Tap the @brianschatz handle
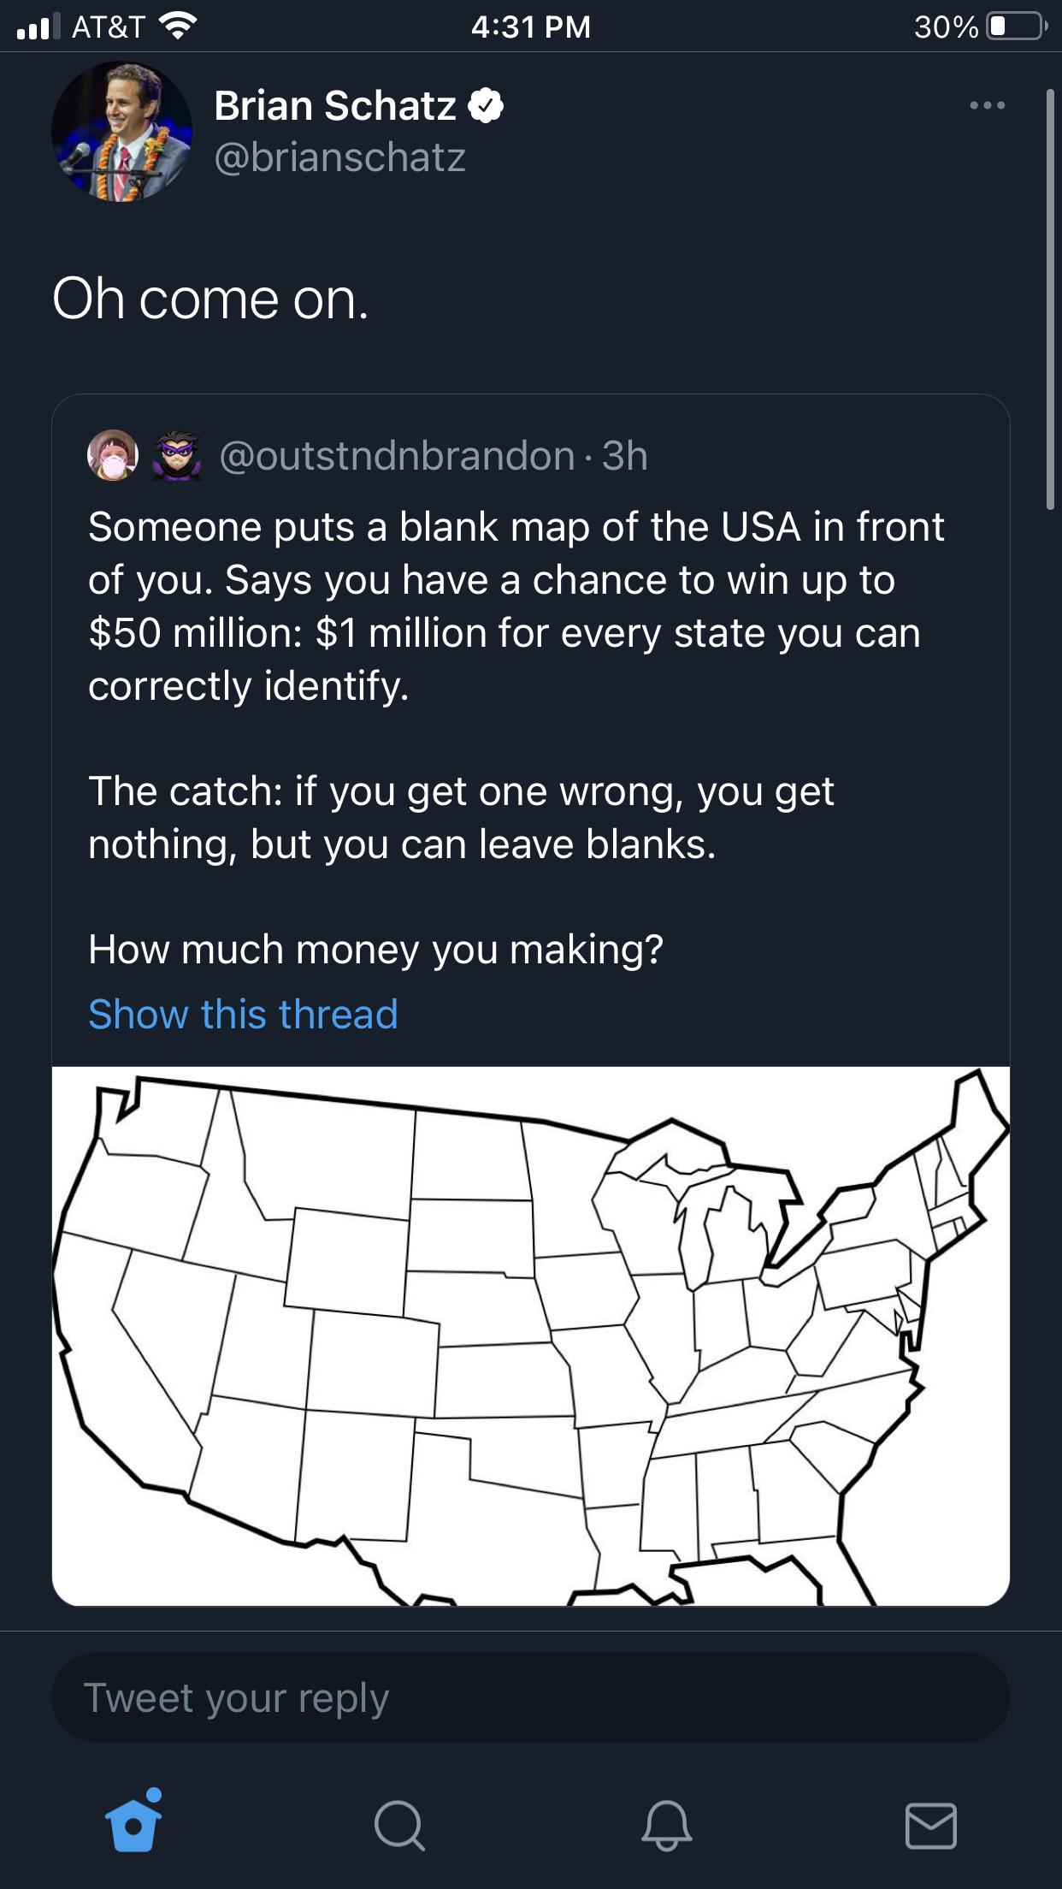This screenshot has height=1889, width=1062. (339, 157)
